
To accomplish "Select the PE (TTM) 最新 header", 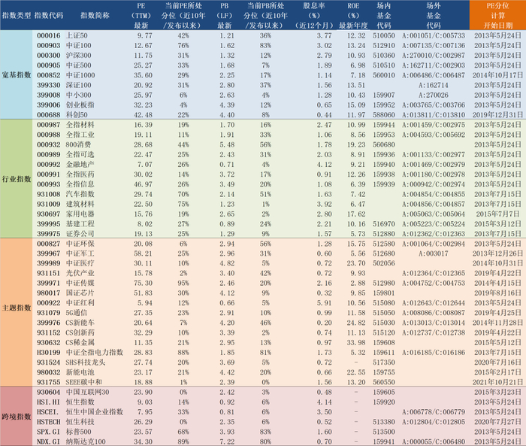I will tap(141, 16).
